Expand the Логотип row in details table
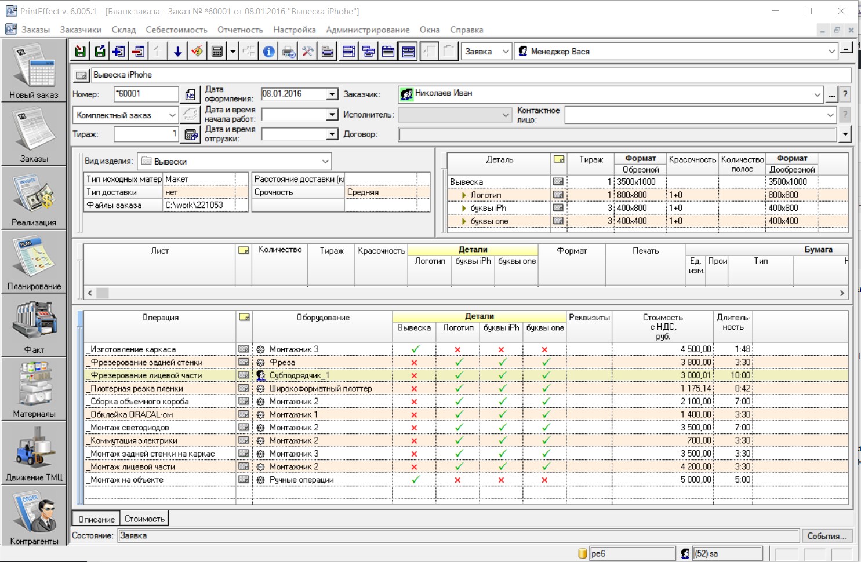The image size is (861, 562). [x=464, y=195]
